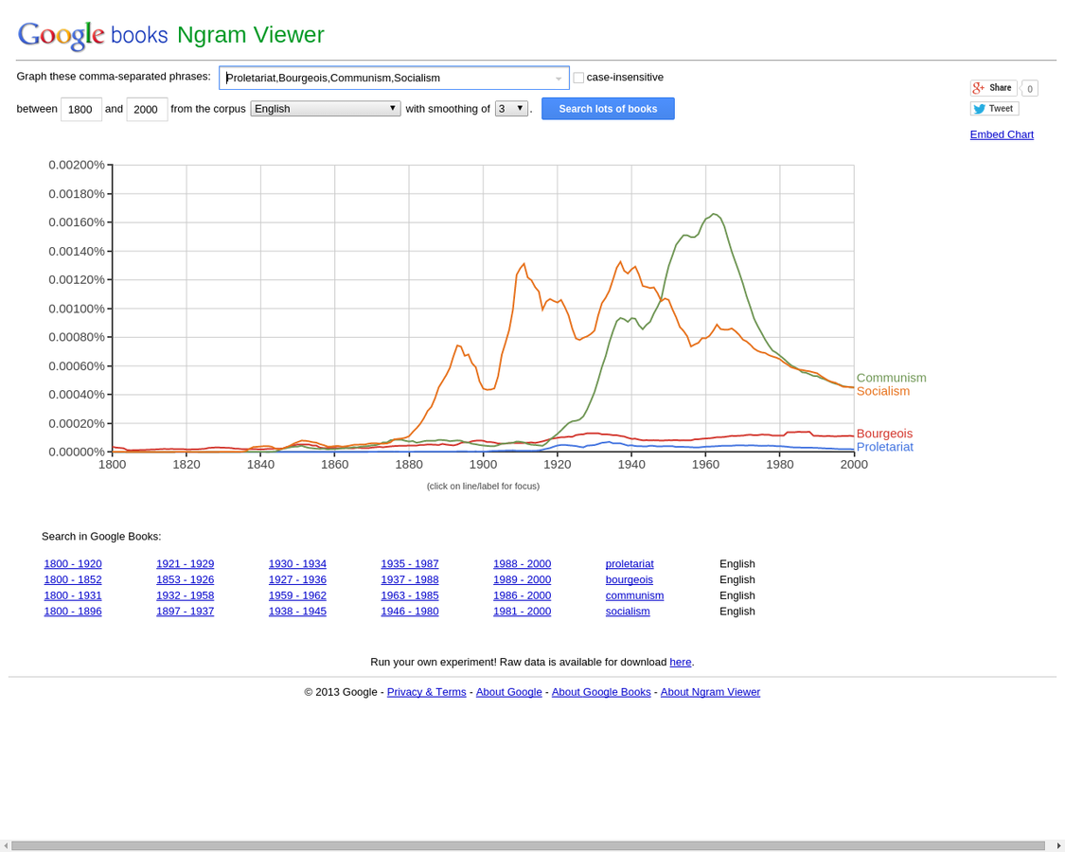Open the 1963 - 1985 link
This screenshot has width=1065, height=852.
(x=410, y=595)
